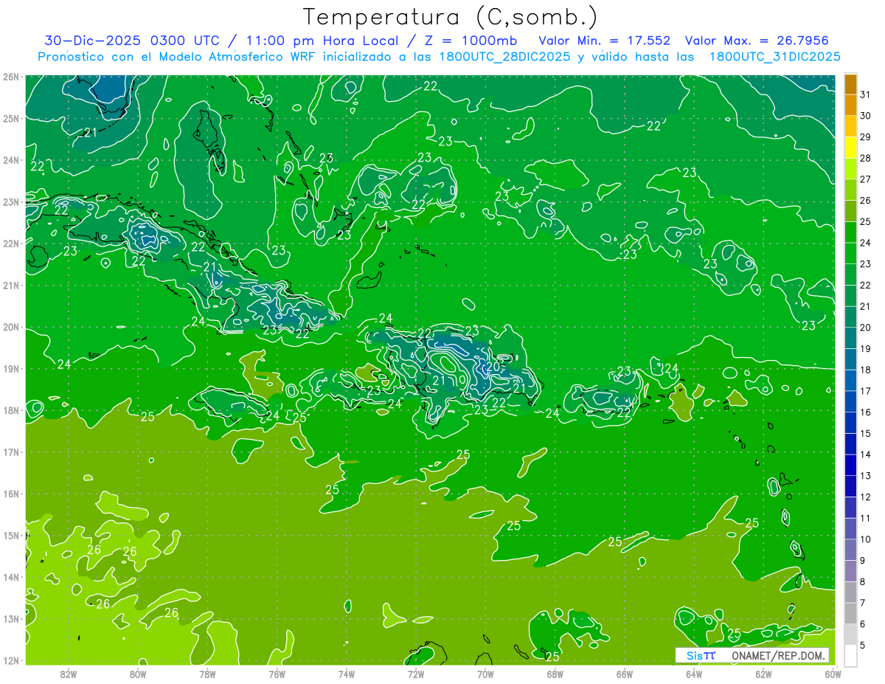Click the title 'Temperatura (C,somb.)'

451,17
